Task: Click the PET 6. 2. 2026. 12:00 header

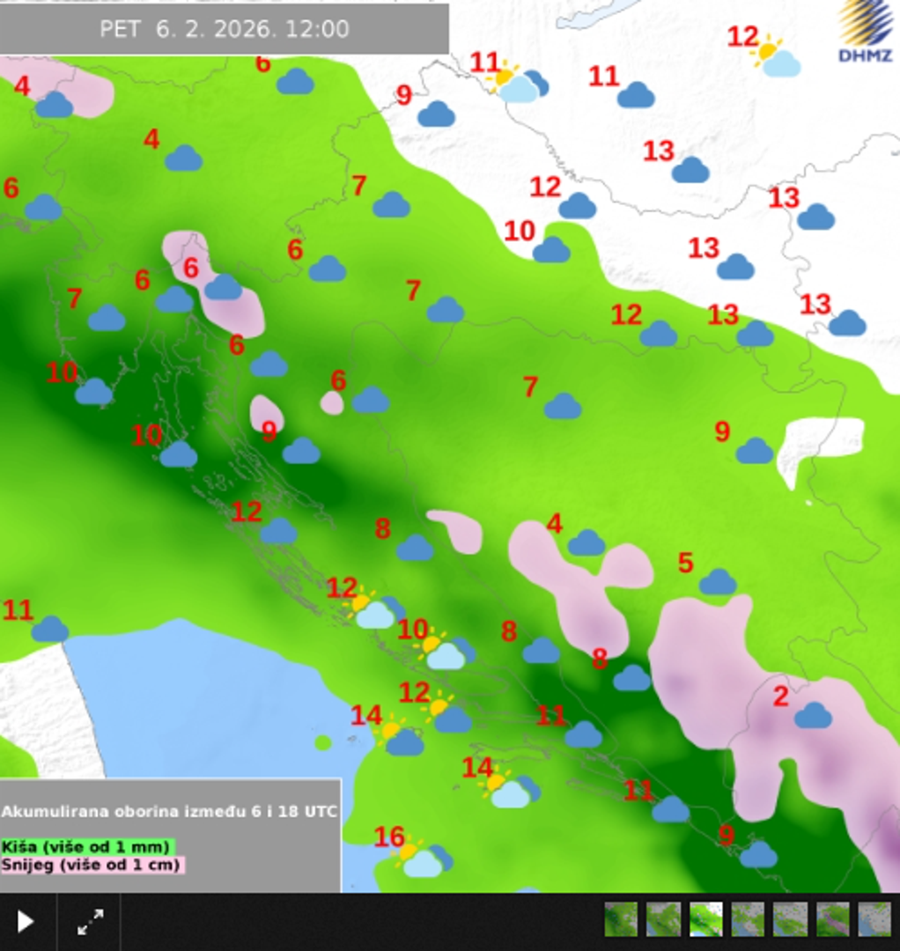Action: coord(224,28)
